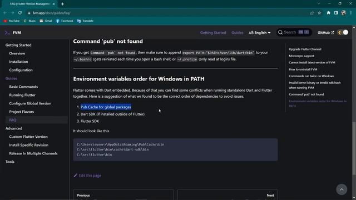
Task: Click the search magnifier icon
Action: [280, 32]
